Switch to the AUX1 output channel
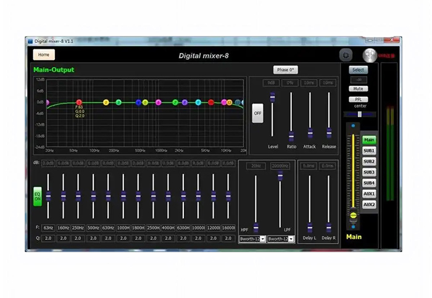 (369, 194)
